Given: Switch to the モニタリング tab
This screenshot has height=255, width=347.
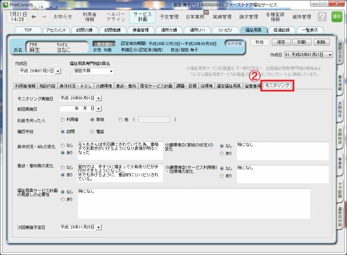Looking at the screenshot, I should (278, 86).
